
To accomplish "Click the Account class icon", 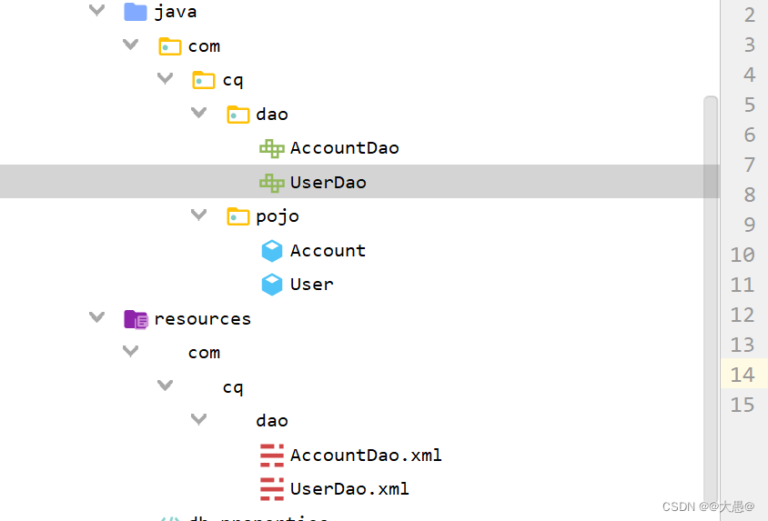I will 272,251.
